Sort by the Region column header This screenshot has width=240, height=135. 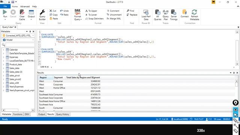(x=45, y=78)
